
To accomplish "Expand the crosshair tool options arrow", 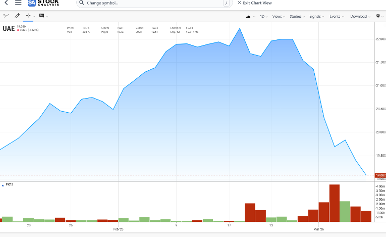I will 34,17.
